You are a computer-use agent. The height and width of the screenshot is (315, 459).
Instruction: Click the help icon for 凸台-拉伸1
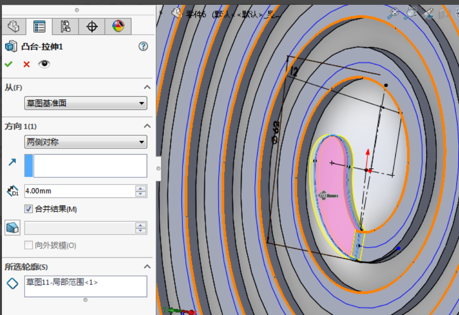(x=143, y=46)
